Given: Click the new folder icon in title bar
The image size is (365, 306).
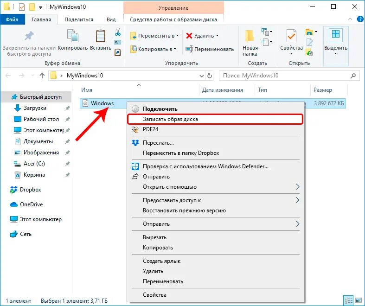Looking at the screenshot, I should (32, 7).
